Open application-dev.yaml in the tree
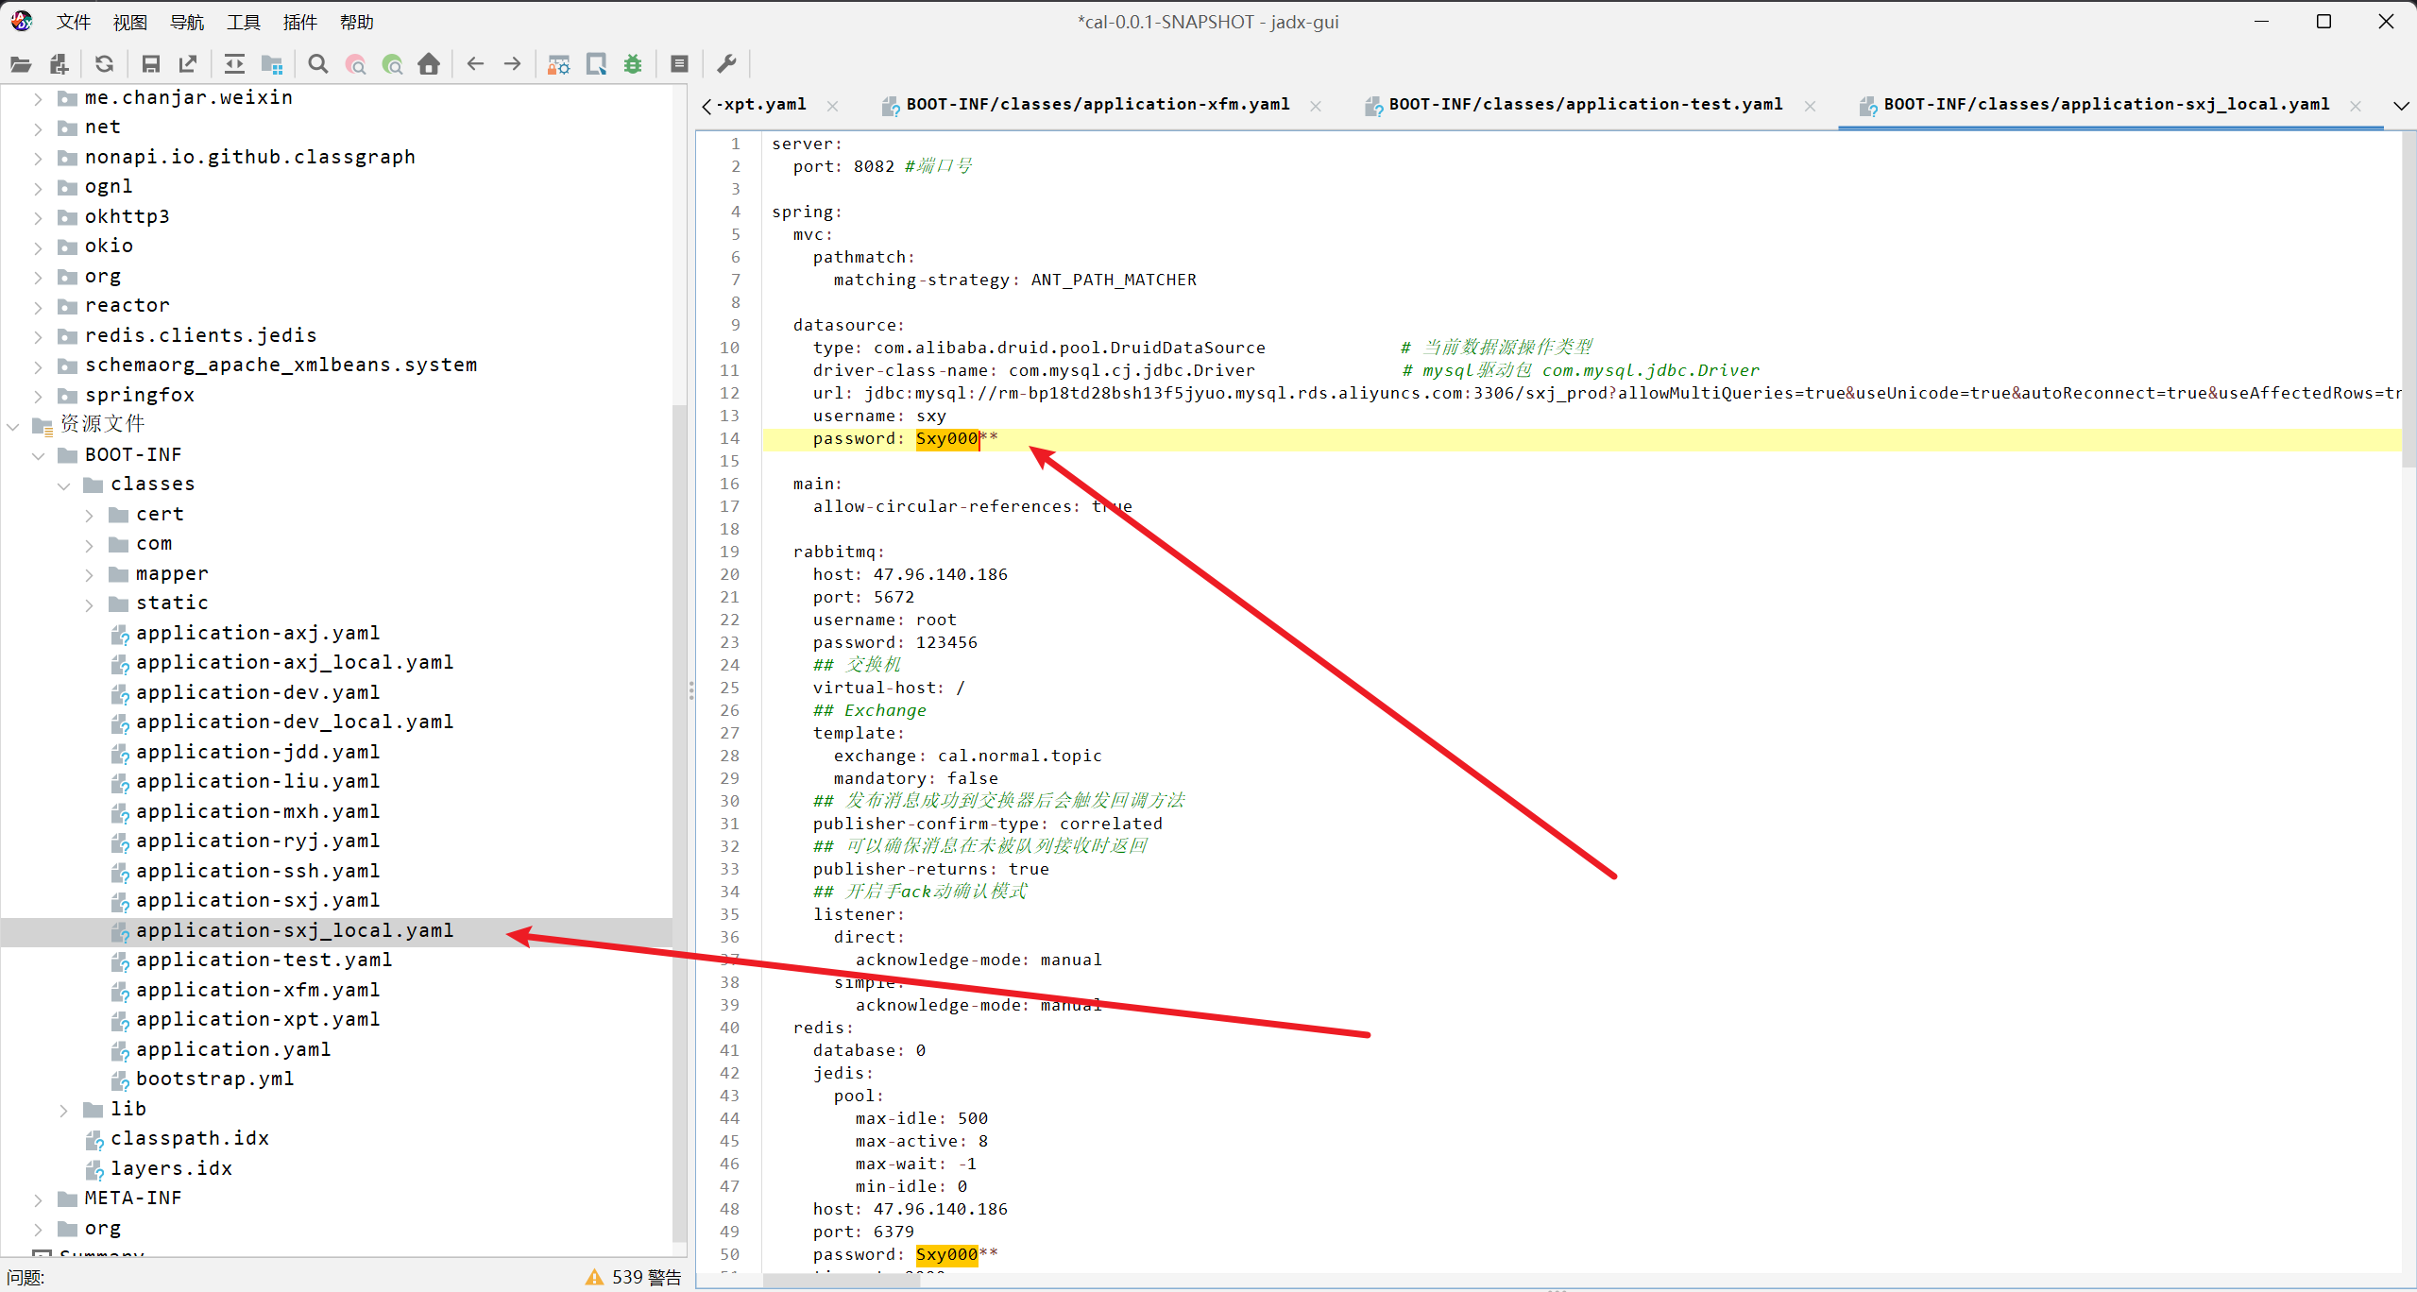This screenshot has height=1292, width=2417. point(257,692)
